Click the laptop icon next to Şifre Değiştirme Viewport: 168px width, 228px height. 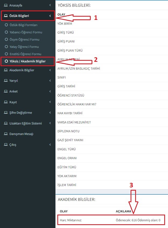[x=6, y=113]
